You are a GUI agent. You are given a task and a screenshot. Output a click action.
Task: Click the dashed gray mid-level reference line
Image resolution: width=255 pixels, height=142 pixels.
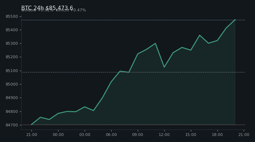coord(133,72)
